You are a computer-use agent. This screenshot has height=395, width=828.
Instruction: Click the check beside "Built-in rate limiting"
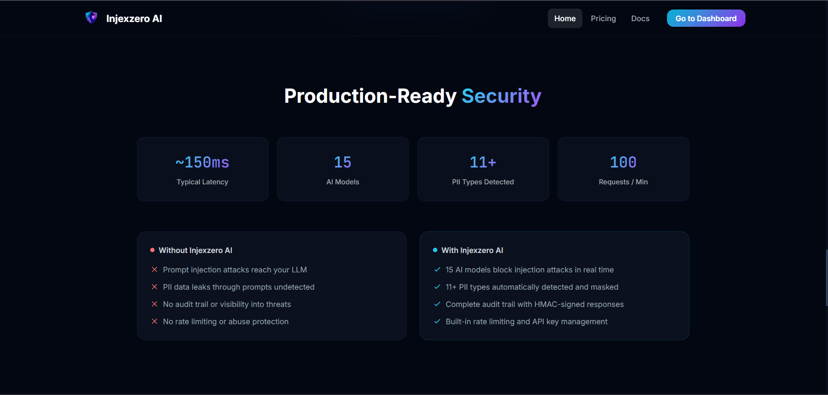tap(437, 321)
